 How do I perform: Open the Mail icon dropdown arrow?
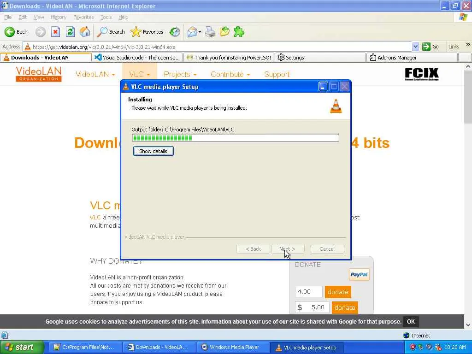200,32
